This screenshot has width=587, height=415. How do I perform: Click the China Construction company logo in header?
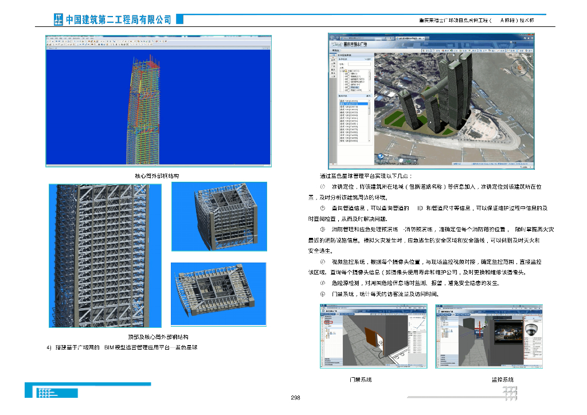(x=58, y=19)
